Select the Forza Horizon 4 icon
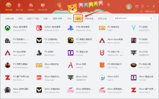159x99 pixels. point(102,90)
